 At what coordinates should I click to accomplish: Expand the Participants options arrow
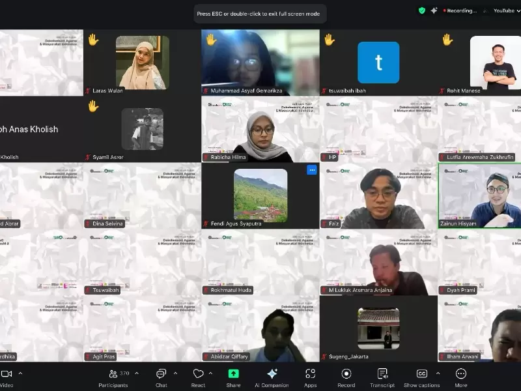coord(137,373)
